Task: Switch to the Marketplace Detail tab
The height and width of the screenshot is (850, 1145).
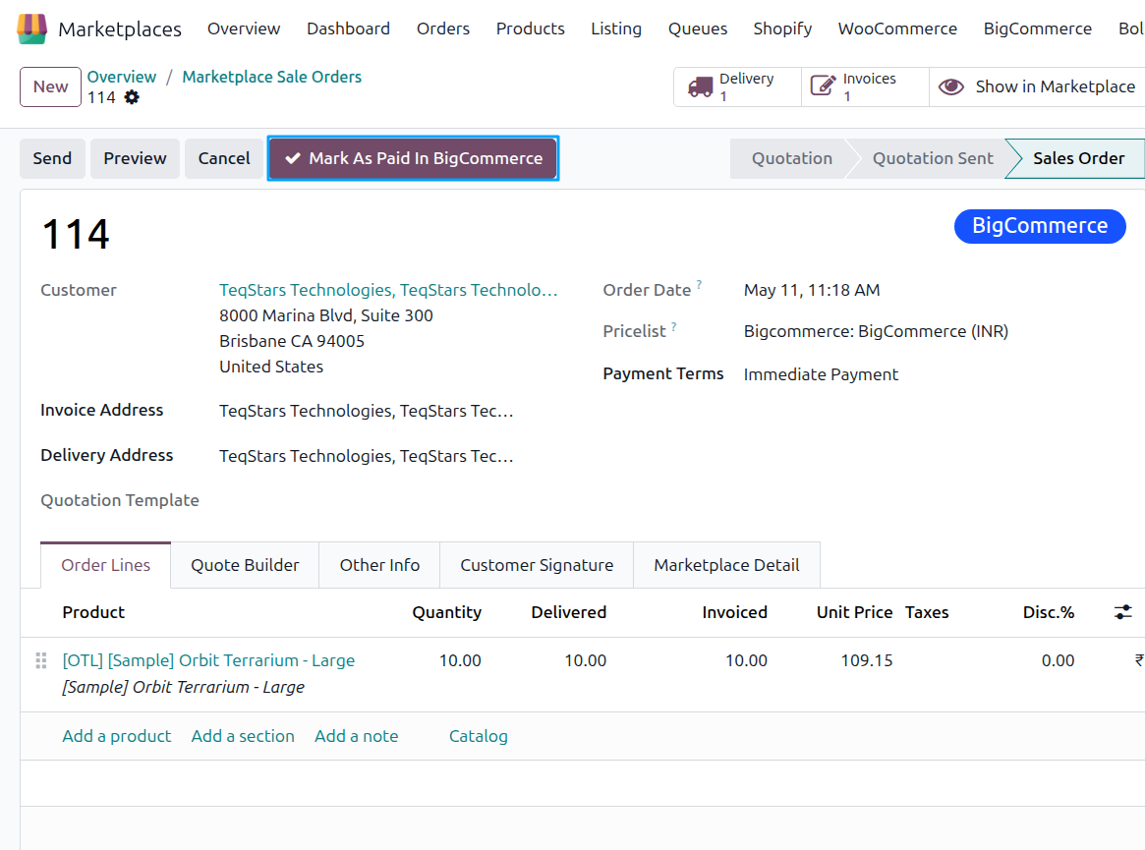Action: [x=726, y=565]
